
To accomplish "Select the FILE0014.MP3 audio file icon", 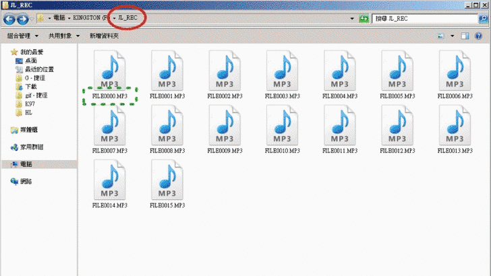I will 109,180.
